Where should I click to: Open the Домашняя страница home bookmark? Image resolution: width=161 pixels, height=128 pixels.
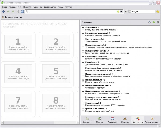pyautogui.click(x=12, y=17)
